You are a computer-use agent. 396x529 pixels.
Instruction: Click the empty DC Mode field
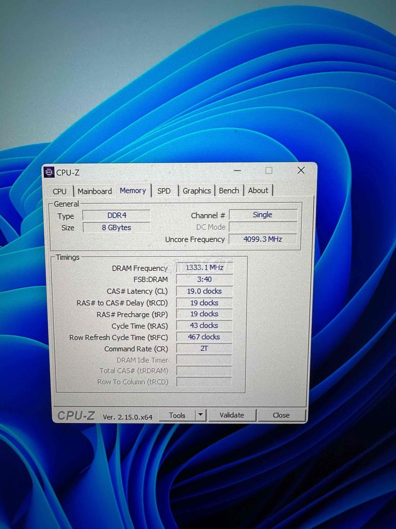tap(263, 227)
